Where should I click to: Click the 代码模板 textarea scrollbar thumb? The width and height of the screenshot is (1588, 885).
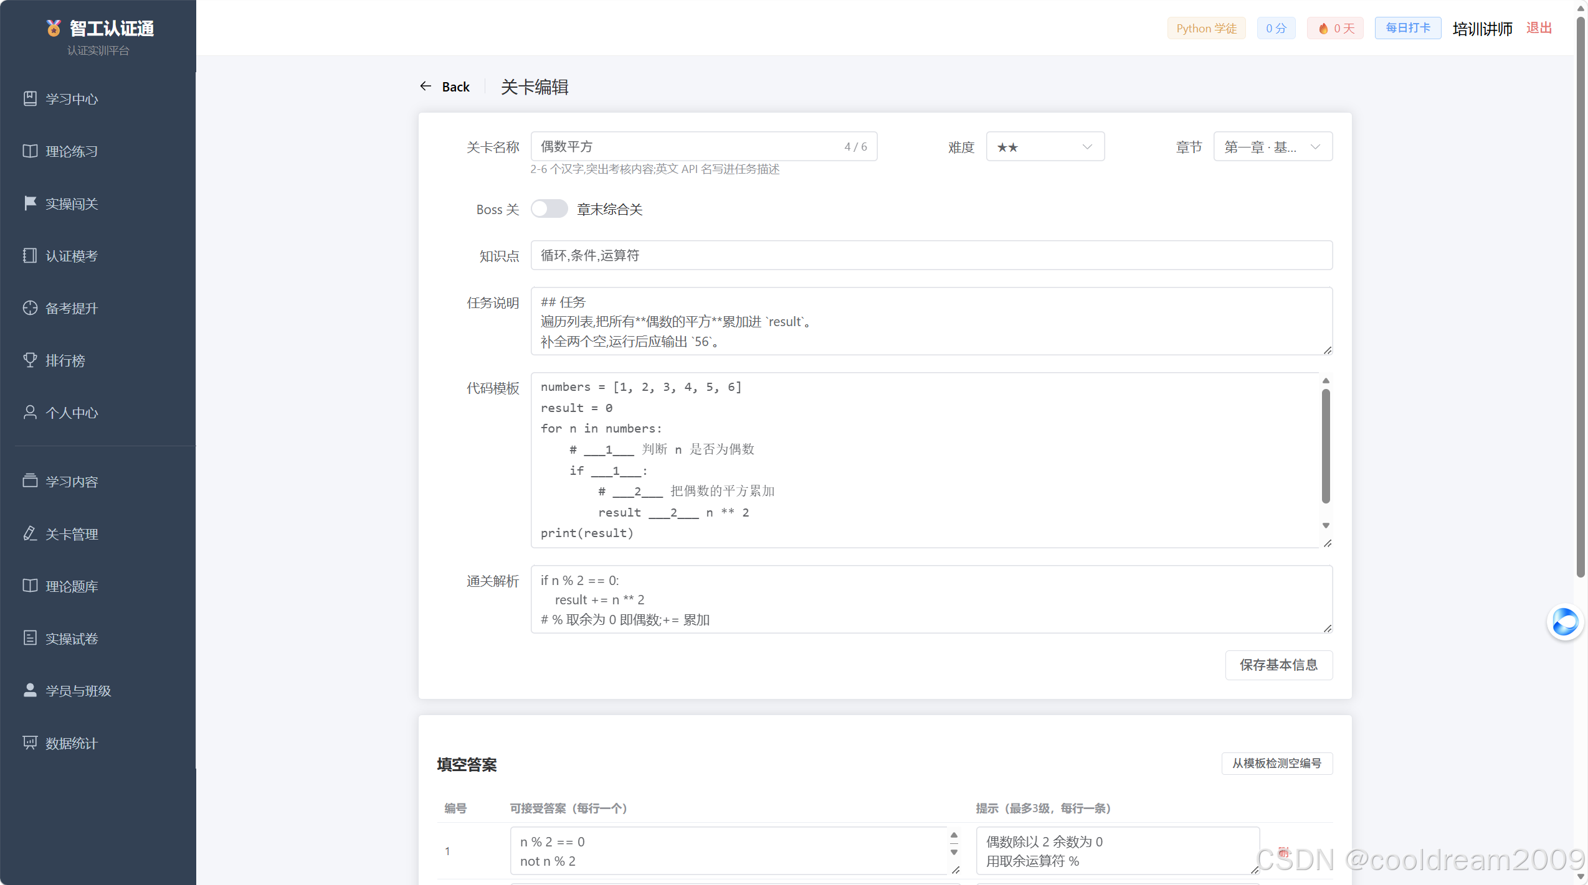tap(1326, 446)
